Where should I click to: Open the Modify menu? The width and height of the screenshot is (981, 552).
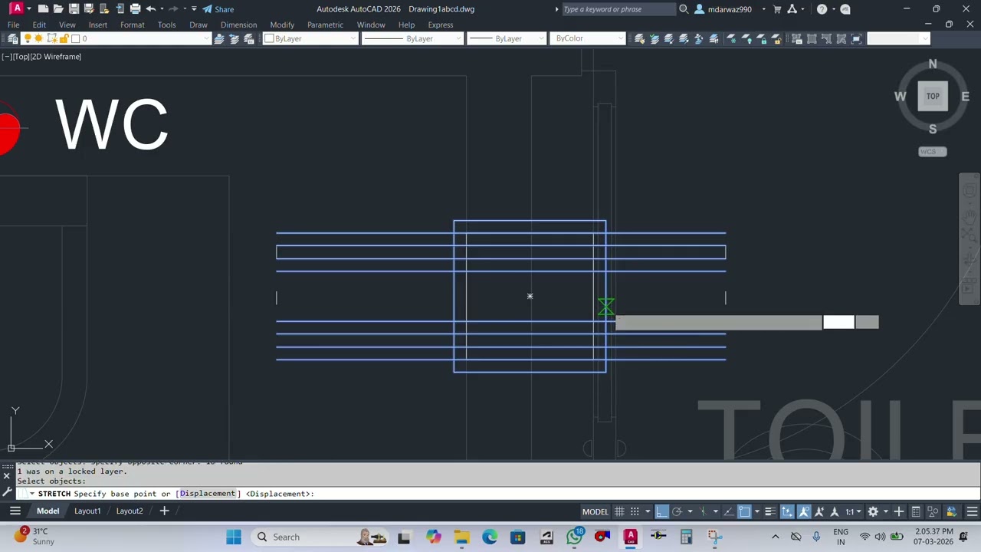point(282,25)
